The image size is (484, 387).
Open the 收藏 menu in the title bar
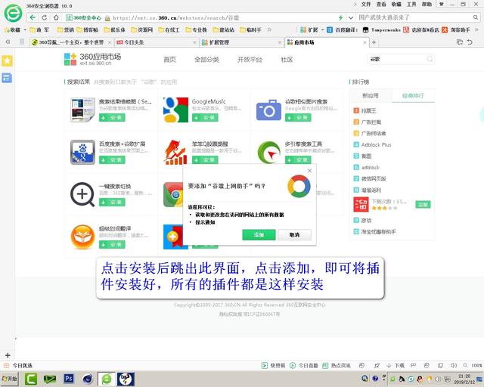point(396,4)
